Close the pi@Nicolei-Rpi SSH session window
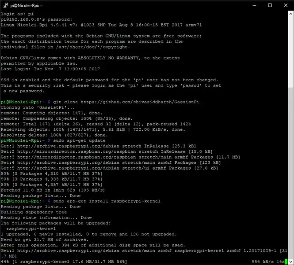Image resolution: width=294 pixels, height=265 pixels. pos(286,5)
